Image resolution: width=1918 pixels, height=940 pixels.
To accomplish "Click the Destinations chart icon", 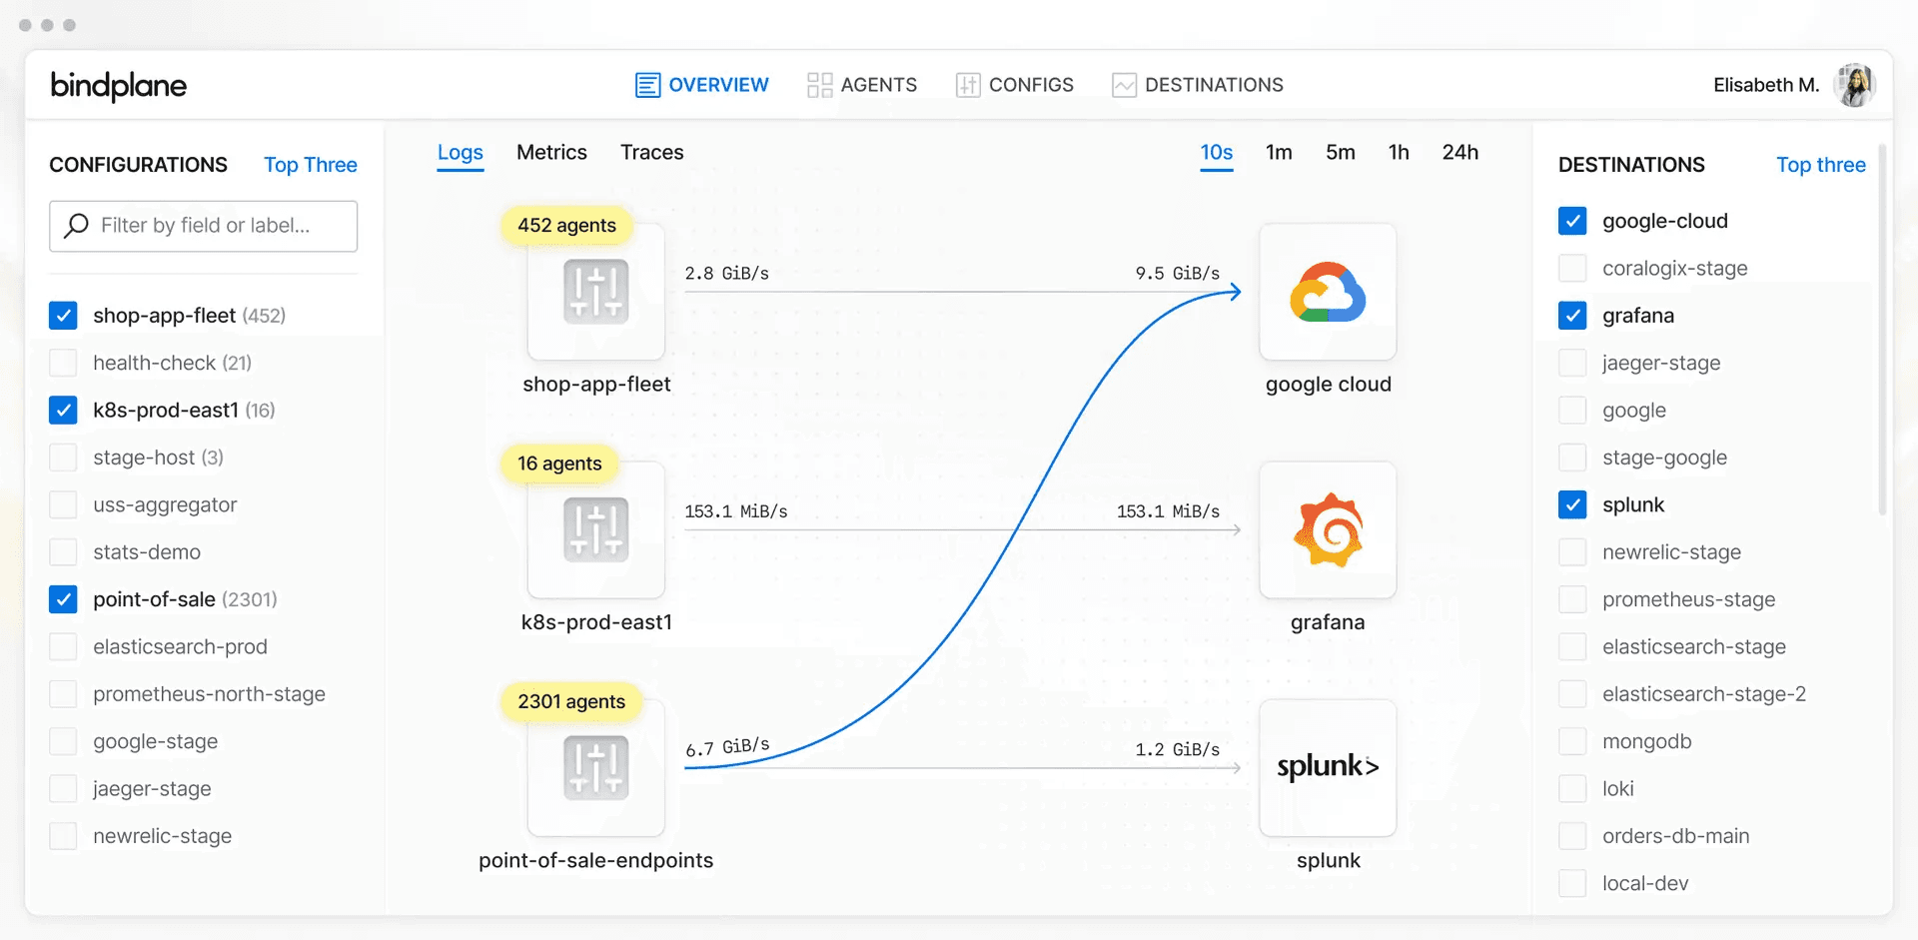I will click(x=1124, y=85).
